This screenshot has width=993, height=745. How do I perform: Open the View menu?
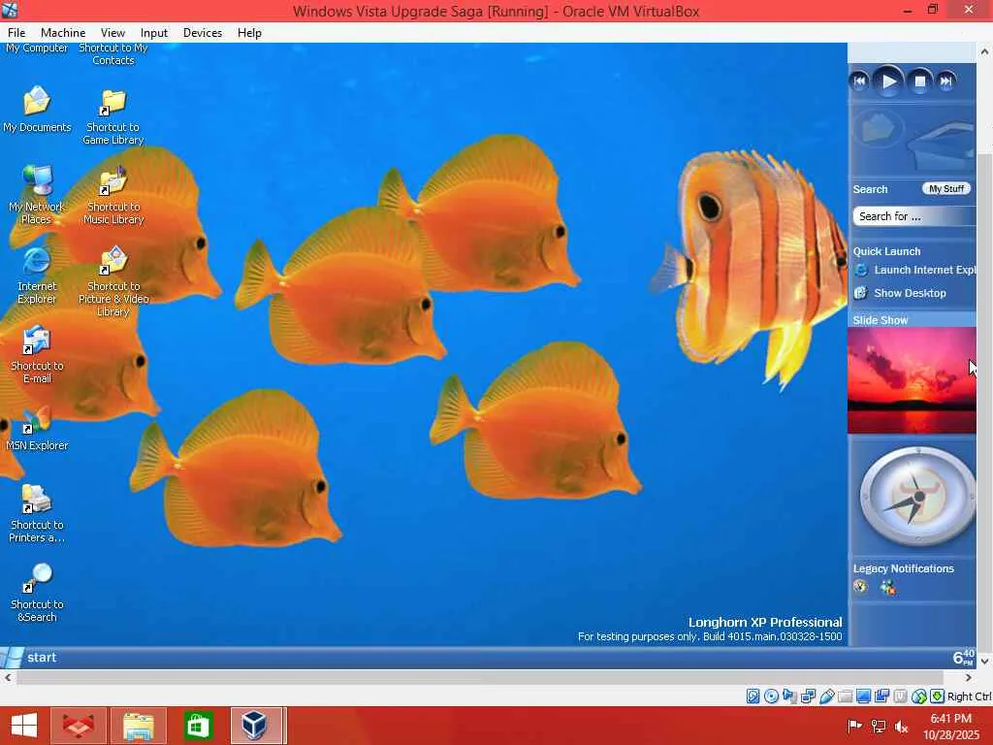pos(112,33)
